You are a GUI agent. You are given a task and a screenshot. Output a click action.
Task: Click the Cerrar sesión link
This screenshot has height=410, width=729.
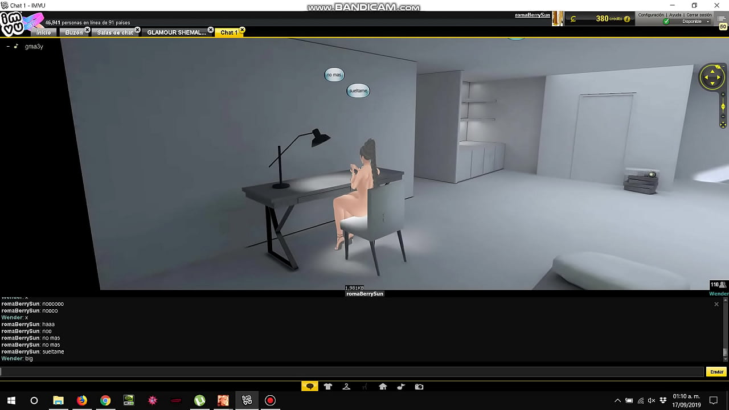[699, 15]
